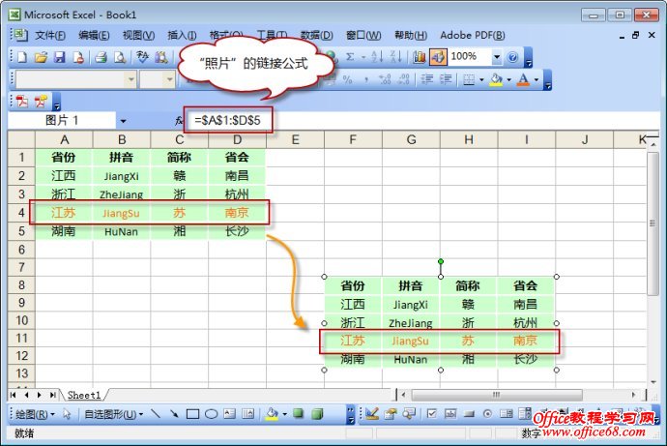Select the Text Box drawing tool

point(230,413)
